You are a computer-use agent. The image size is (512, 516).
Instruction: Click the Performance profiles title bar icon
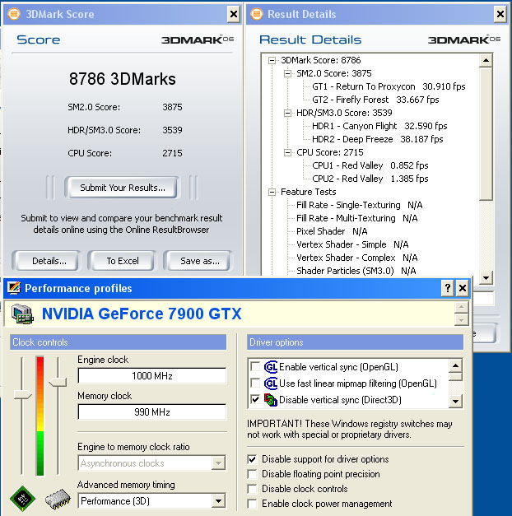tap(14, 288)
